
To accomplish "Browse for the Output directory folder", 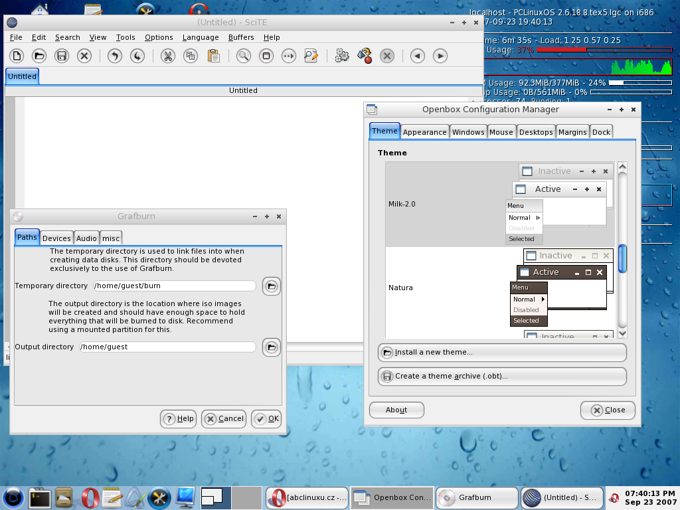I will (x=272, y=347).
